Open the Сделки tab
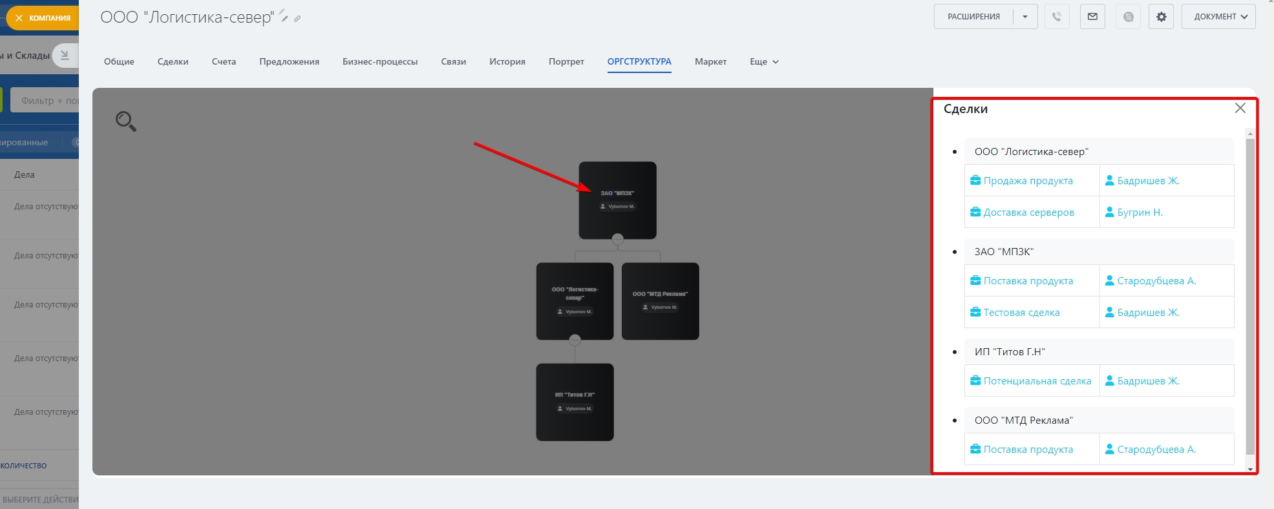This screenshot has height=509, width=1274. (x=173, y=62)
